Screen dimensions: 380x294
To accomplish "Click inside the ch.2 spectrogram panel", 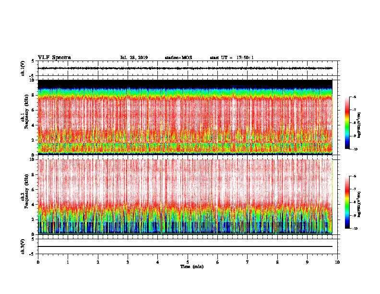I will coord(185,197).
